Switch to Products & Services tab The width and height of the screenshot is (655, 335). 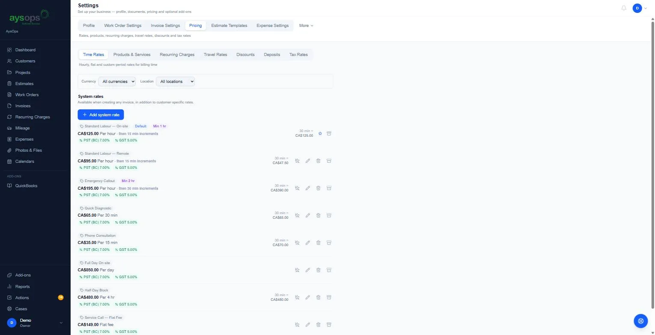[132, 55]
